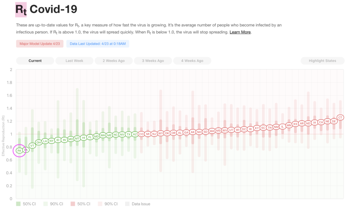Screen dimensions: 354x211
Task: Select the 4 Weeks Ago tab
Action: coord(192,61)
